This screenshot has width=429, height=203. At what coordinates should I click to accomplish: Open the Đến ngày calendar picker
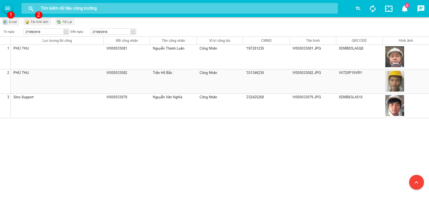(133, 32)
